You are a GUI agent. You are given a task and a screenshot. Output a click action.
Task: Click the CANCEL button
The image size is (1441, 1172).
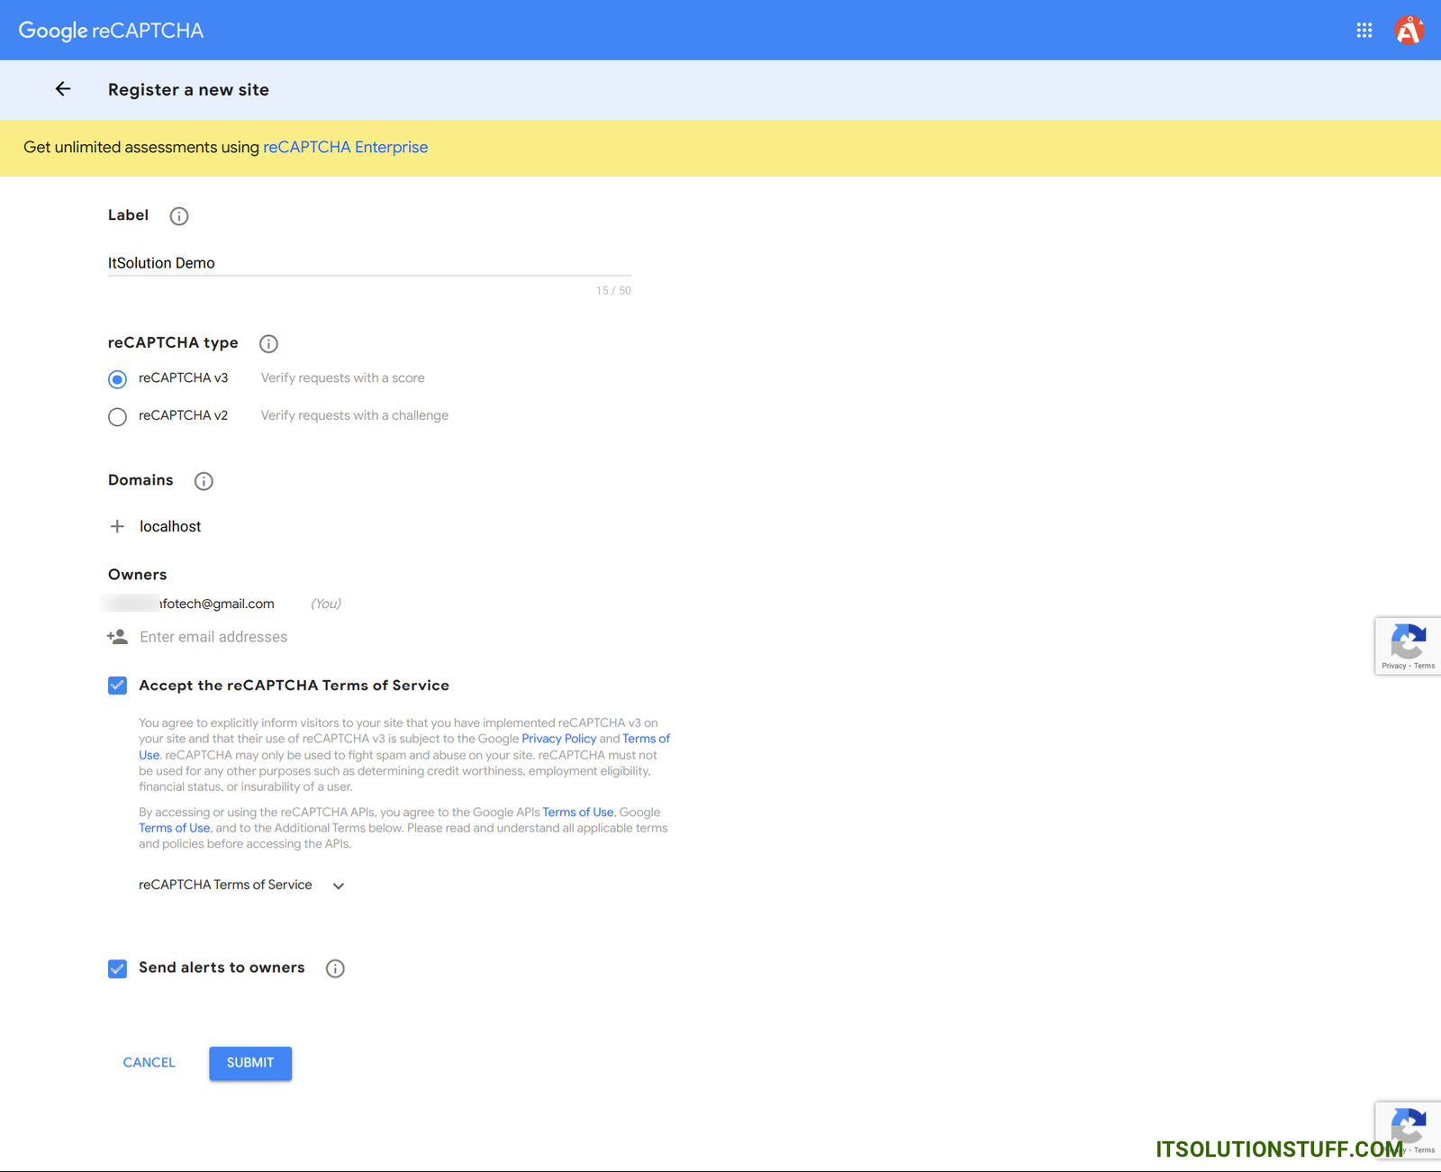pos(149,1063)
